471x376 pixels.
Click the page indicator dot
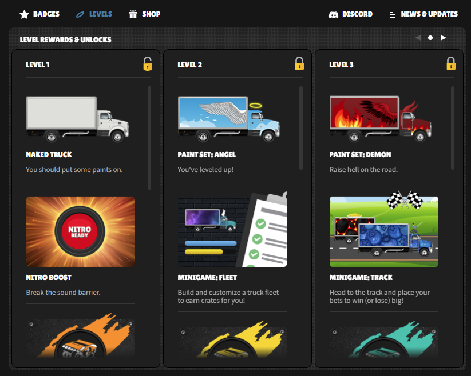coord(430,38)
